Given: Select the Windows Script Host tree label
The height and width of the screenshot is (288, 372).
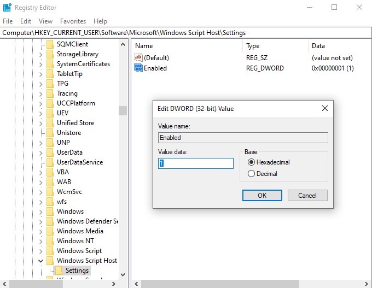Looking at the screenshot, I should 87,261.
